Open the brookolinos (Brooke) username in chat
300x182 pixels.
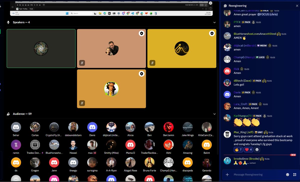[246, 159]
